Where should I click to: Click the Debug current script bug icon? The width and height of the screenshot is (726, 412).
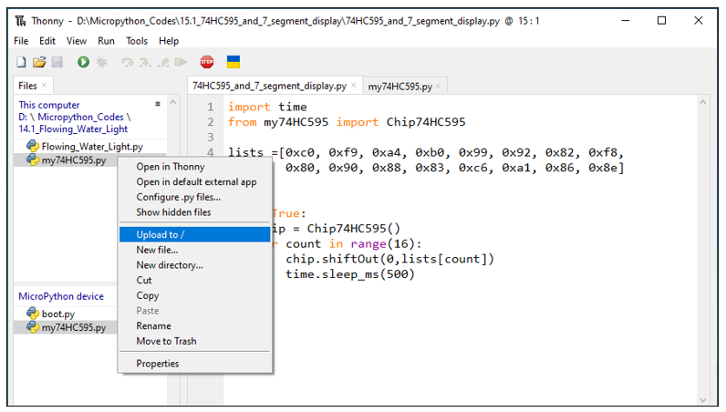tap(101, 62)
